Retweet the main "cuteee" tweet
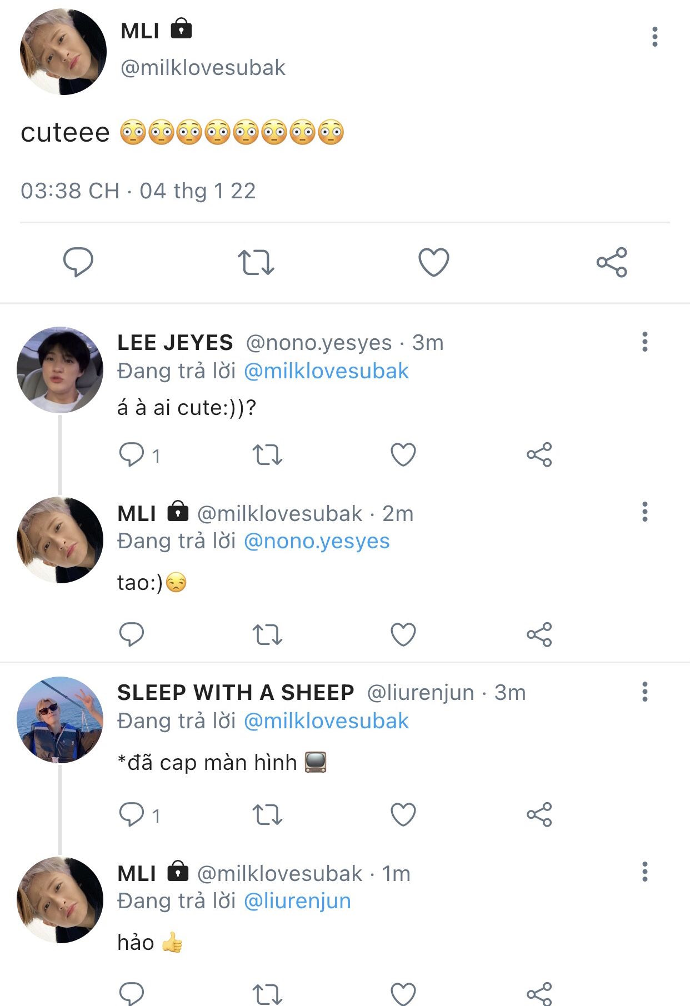 tap(256, 262)
